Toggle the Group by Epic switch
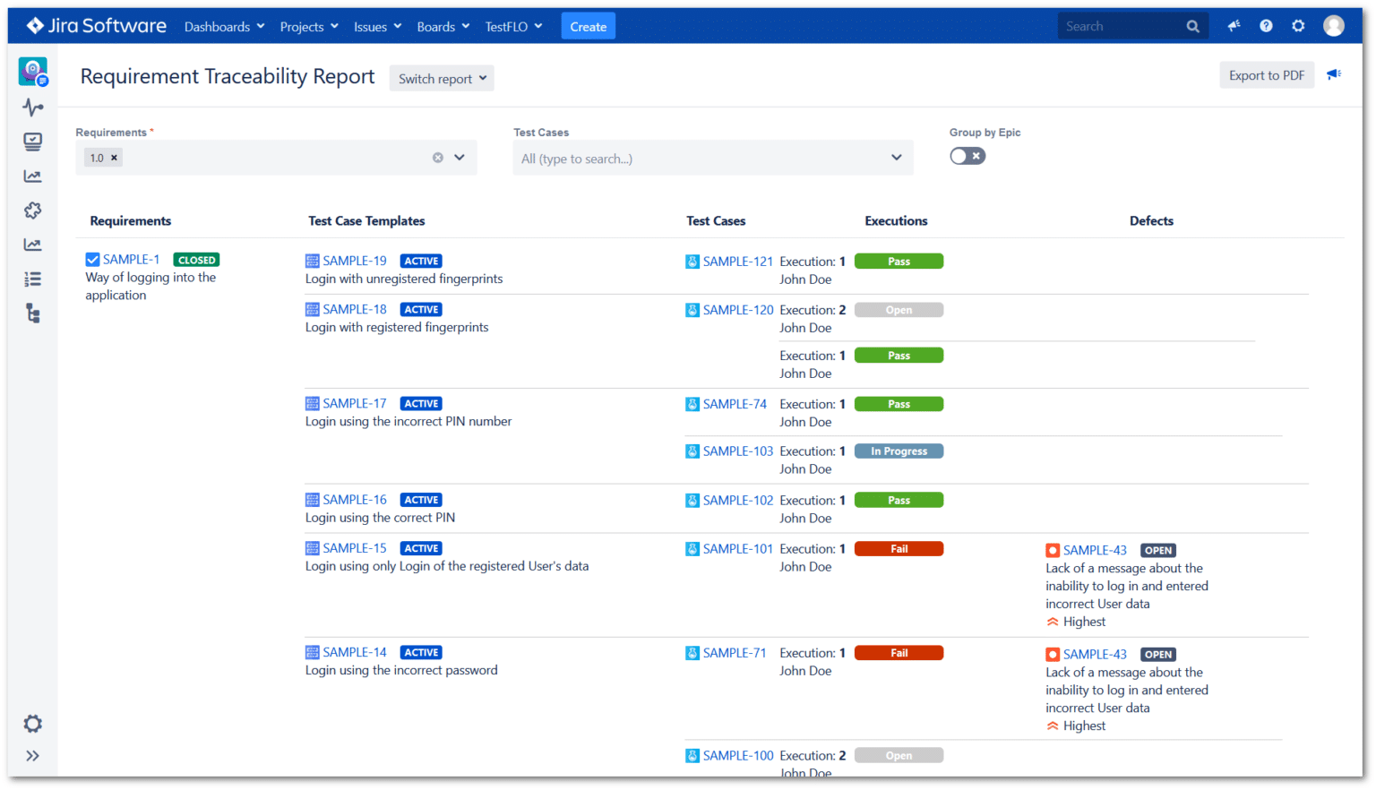 [x=967, y=156]
